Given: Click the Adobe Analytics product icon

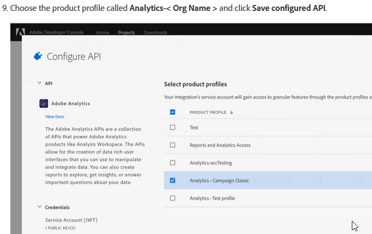Looking at the screenshot, I should [x=44, y=103].
